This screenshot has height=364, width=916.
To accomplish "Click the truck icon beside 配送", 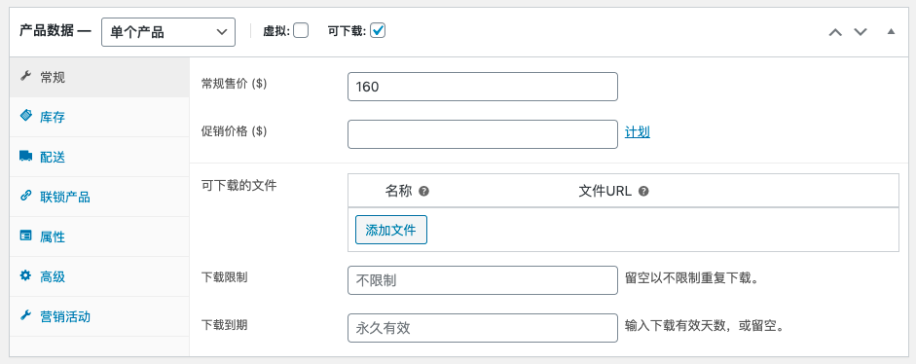I will click(25, 156).
